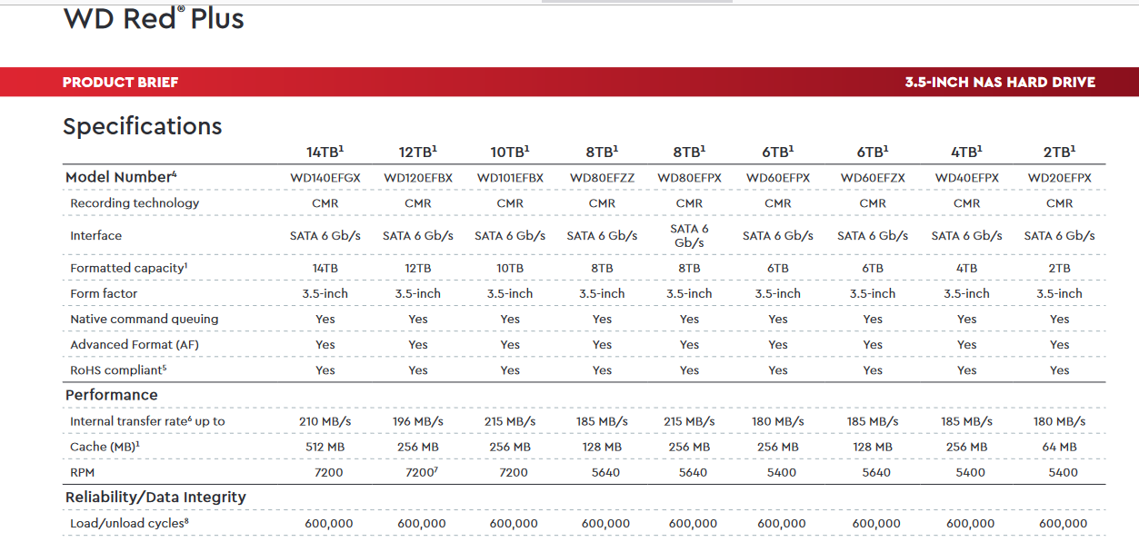This screenshot has height=542, width=1139.
Task: Click the 196 MB/s transfer rate value
Action: click(418, 421)
